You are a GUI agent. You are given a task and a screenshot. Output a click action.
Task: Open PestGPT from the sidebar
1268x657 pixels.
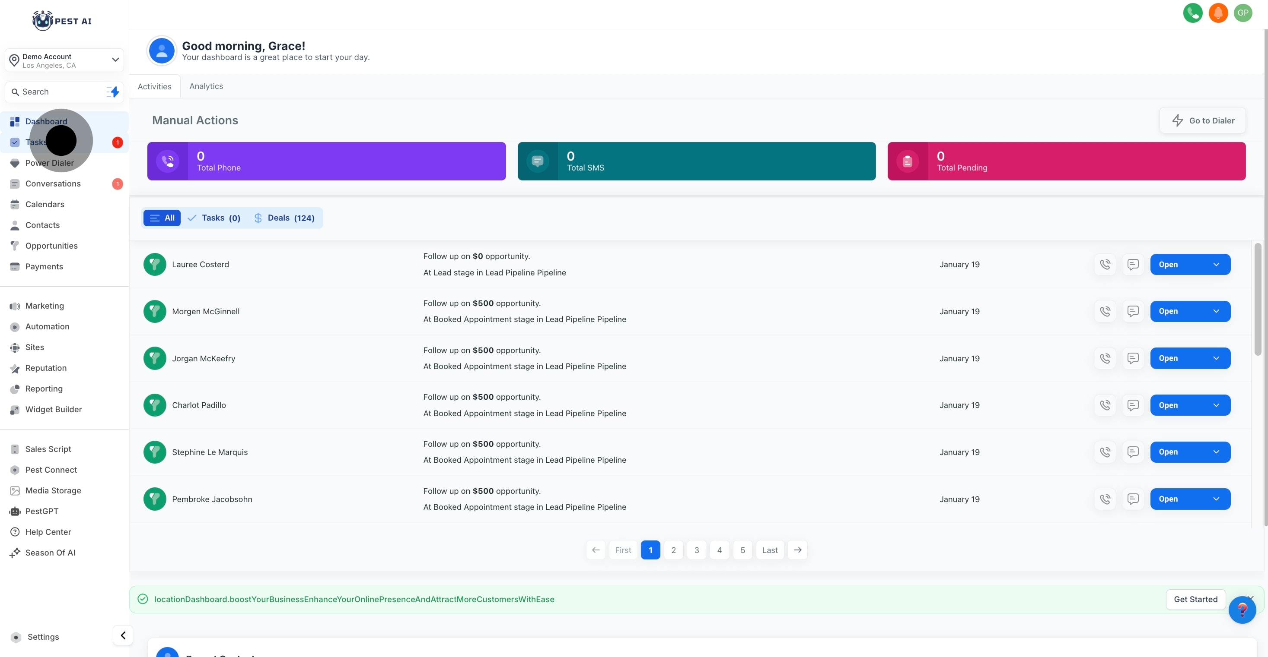click(42, 512)
